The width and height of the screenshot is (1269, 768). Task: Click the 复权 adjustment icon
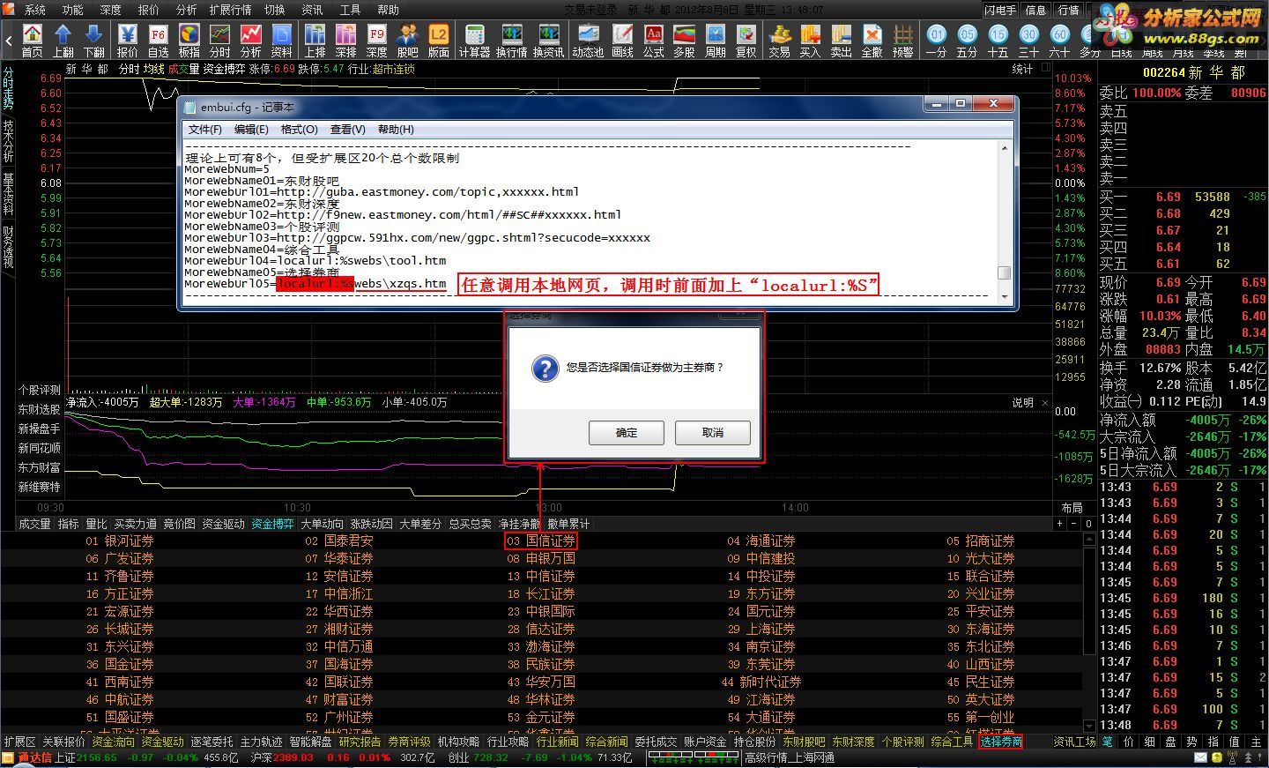point(746,41)
